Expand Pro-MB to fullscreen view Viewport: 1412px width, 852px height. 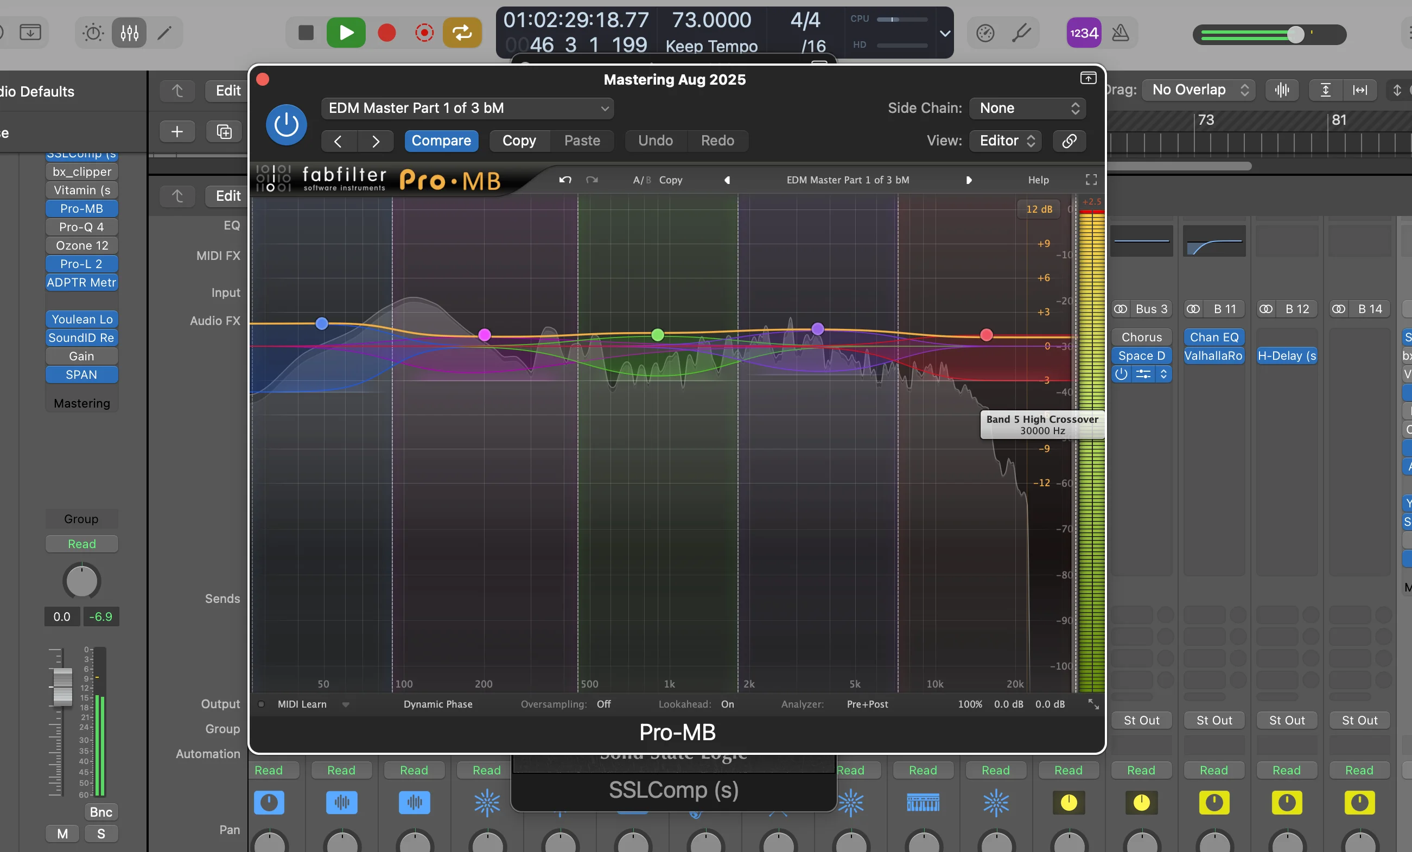tap(1091, 179)
